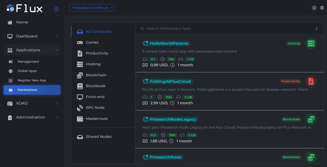The height and width of the screenshot is (167, 327).
Task: Open the three-dot sort options menu
Action: tap(316, 29)
